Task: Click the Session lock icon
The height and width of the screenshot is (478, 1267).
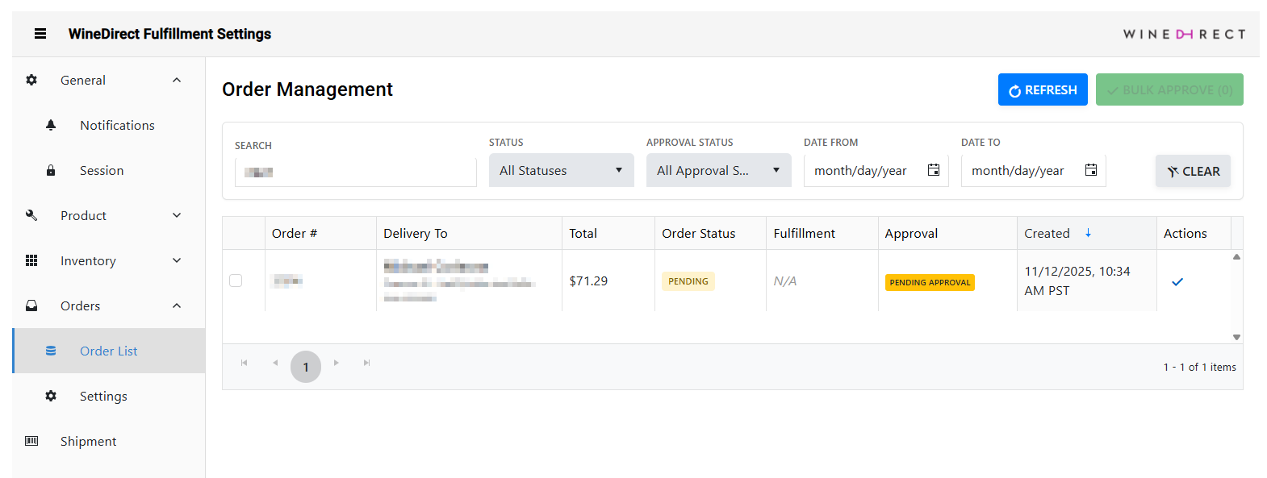Action: click(x=51, y=170)
